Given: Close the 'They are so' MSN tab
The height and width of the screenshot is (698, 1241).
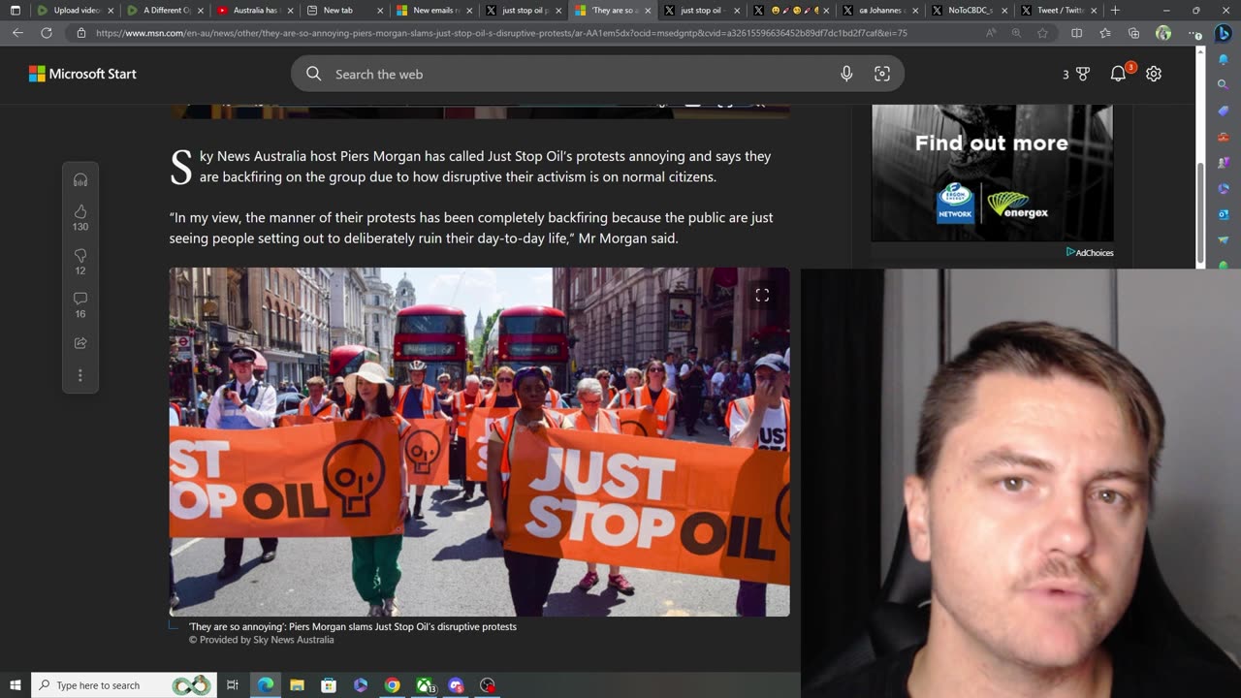Looking at the screenshot, I should 648,10.
